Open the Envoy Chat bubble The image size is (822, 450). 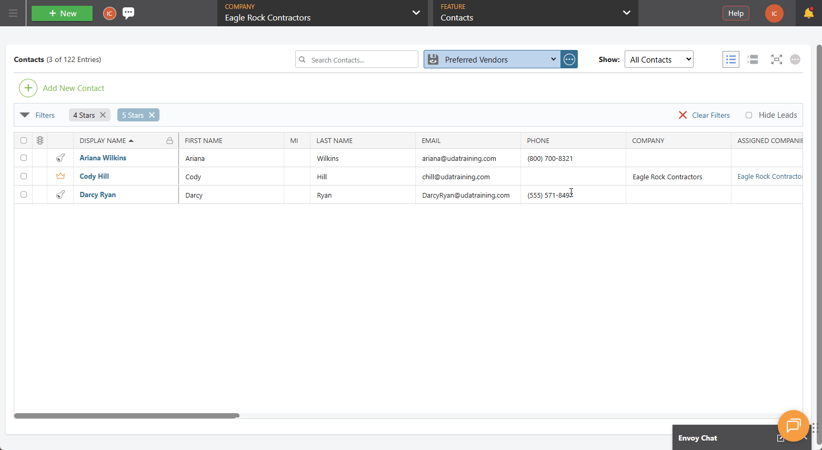click(793, 425)
